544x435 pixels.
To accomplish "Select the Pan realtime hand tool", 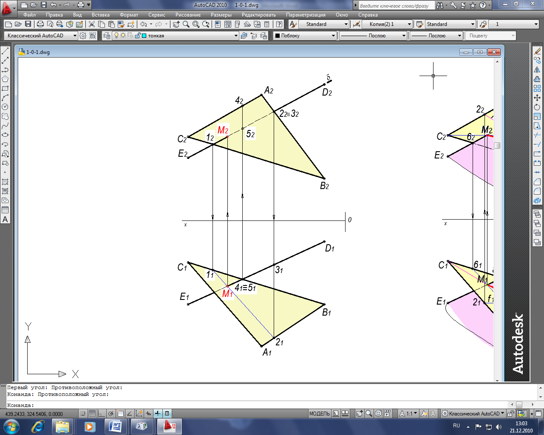I will 176,24.
